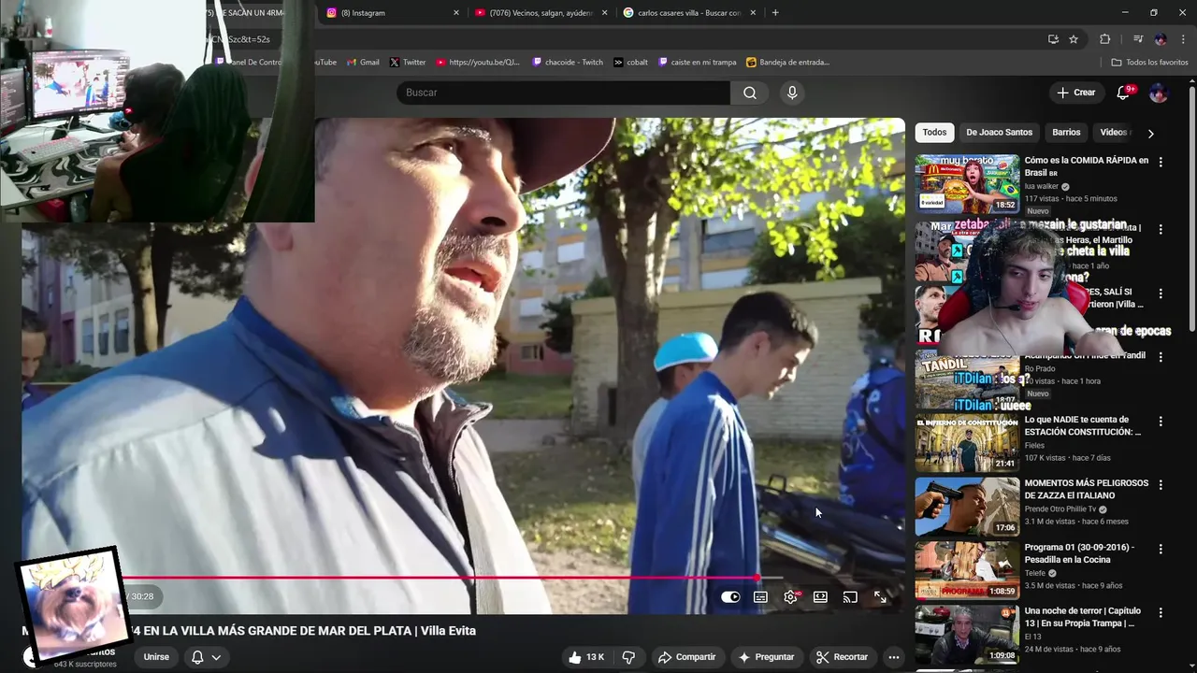This screenshot has width=1197, height=673.
Task: Select the Barrios filter chip
Action: 1066,133
